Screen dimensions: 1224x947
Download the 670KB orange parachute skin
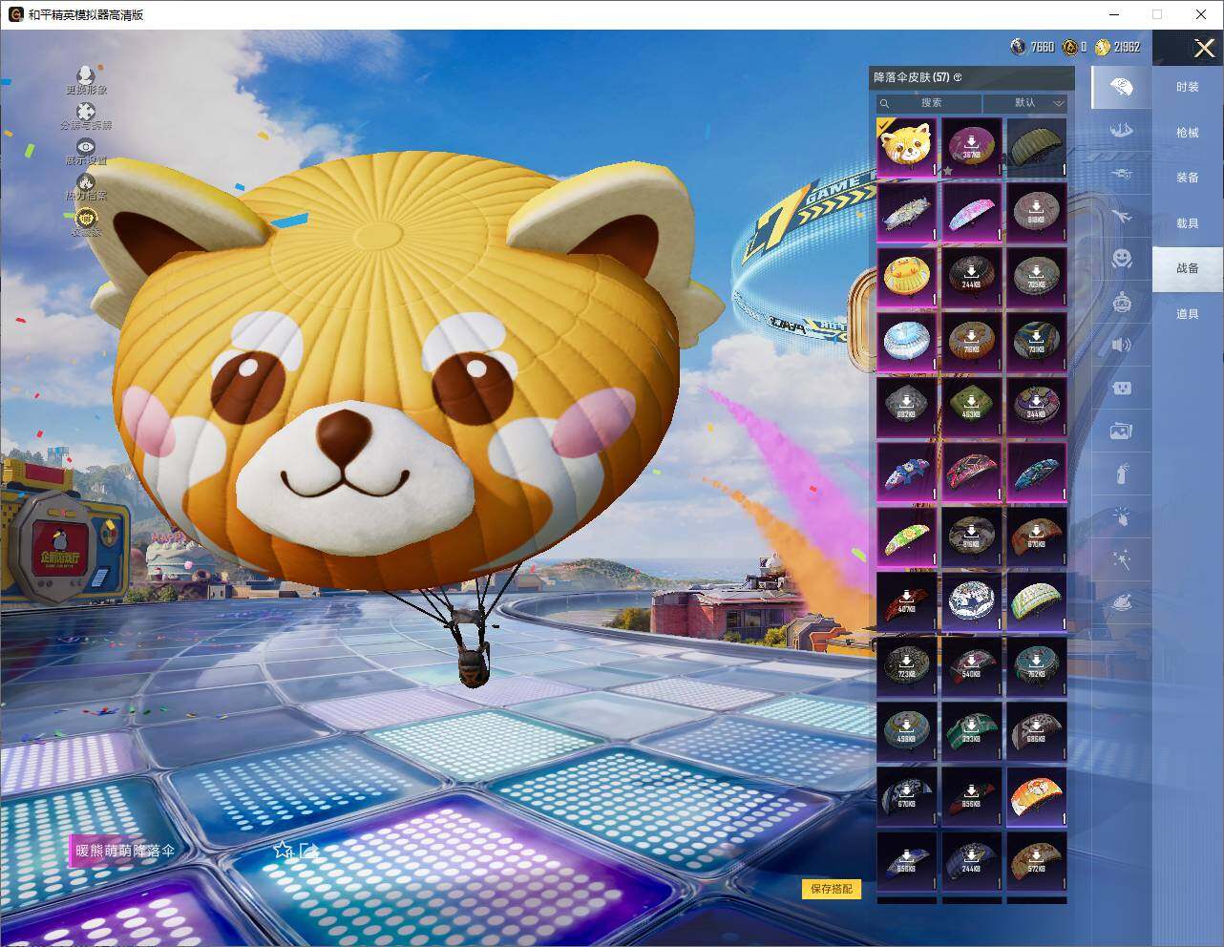click(x=1037, y=537)
